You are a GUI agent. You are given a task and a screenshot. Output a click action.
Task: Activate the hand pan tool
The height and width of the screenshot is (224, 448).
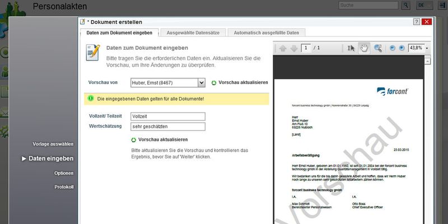coord(365,48)
